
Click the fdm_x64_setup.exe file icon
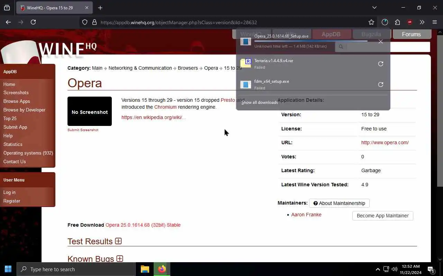[x=246, y=84]
